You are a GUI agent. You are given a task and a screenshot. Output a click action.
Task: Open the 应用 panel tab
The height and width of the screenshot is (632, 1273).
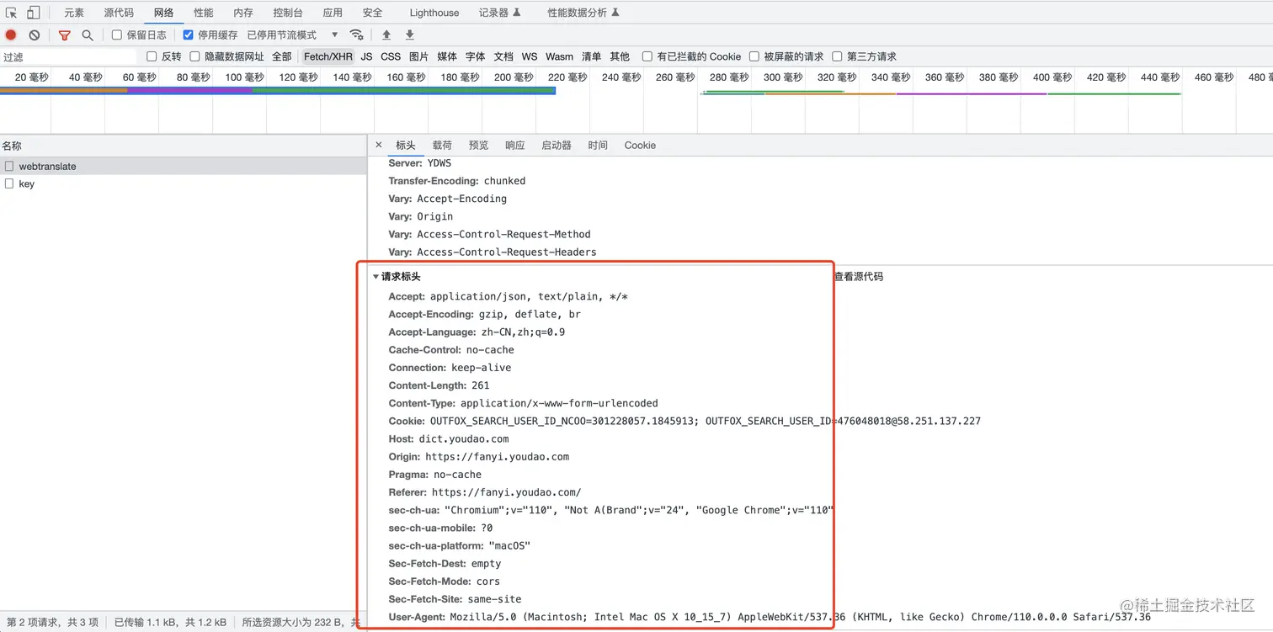[333, 13]
